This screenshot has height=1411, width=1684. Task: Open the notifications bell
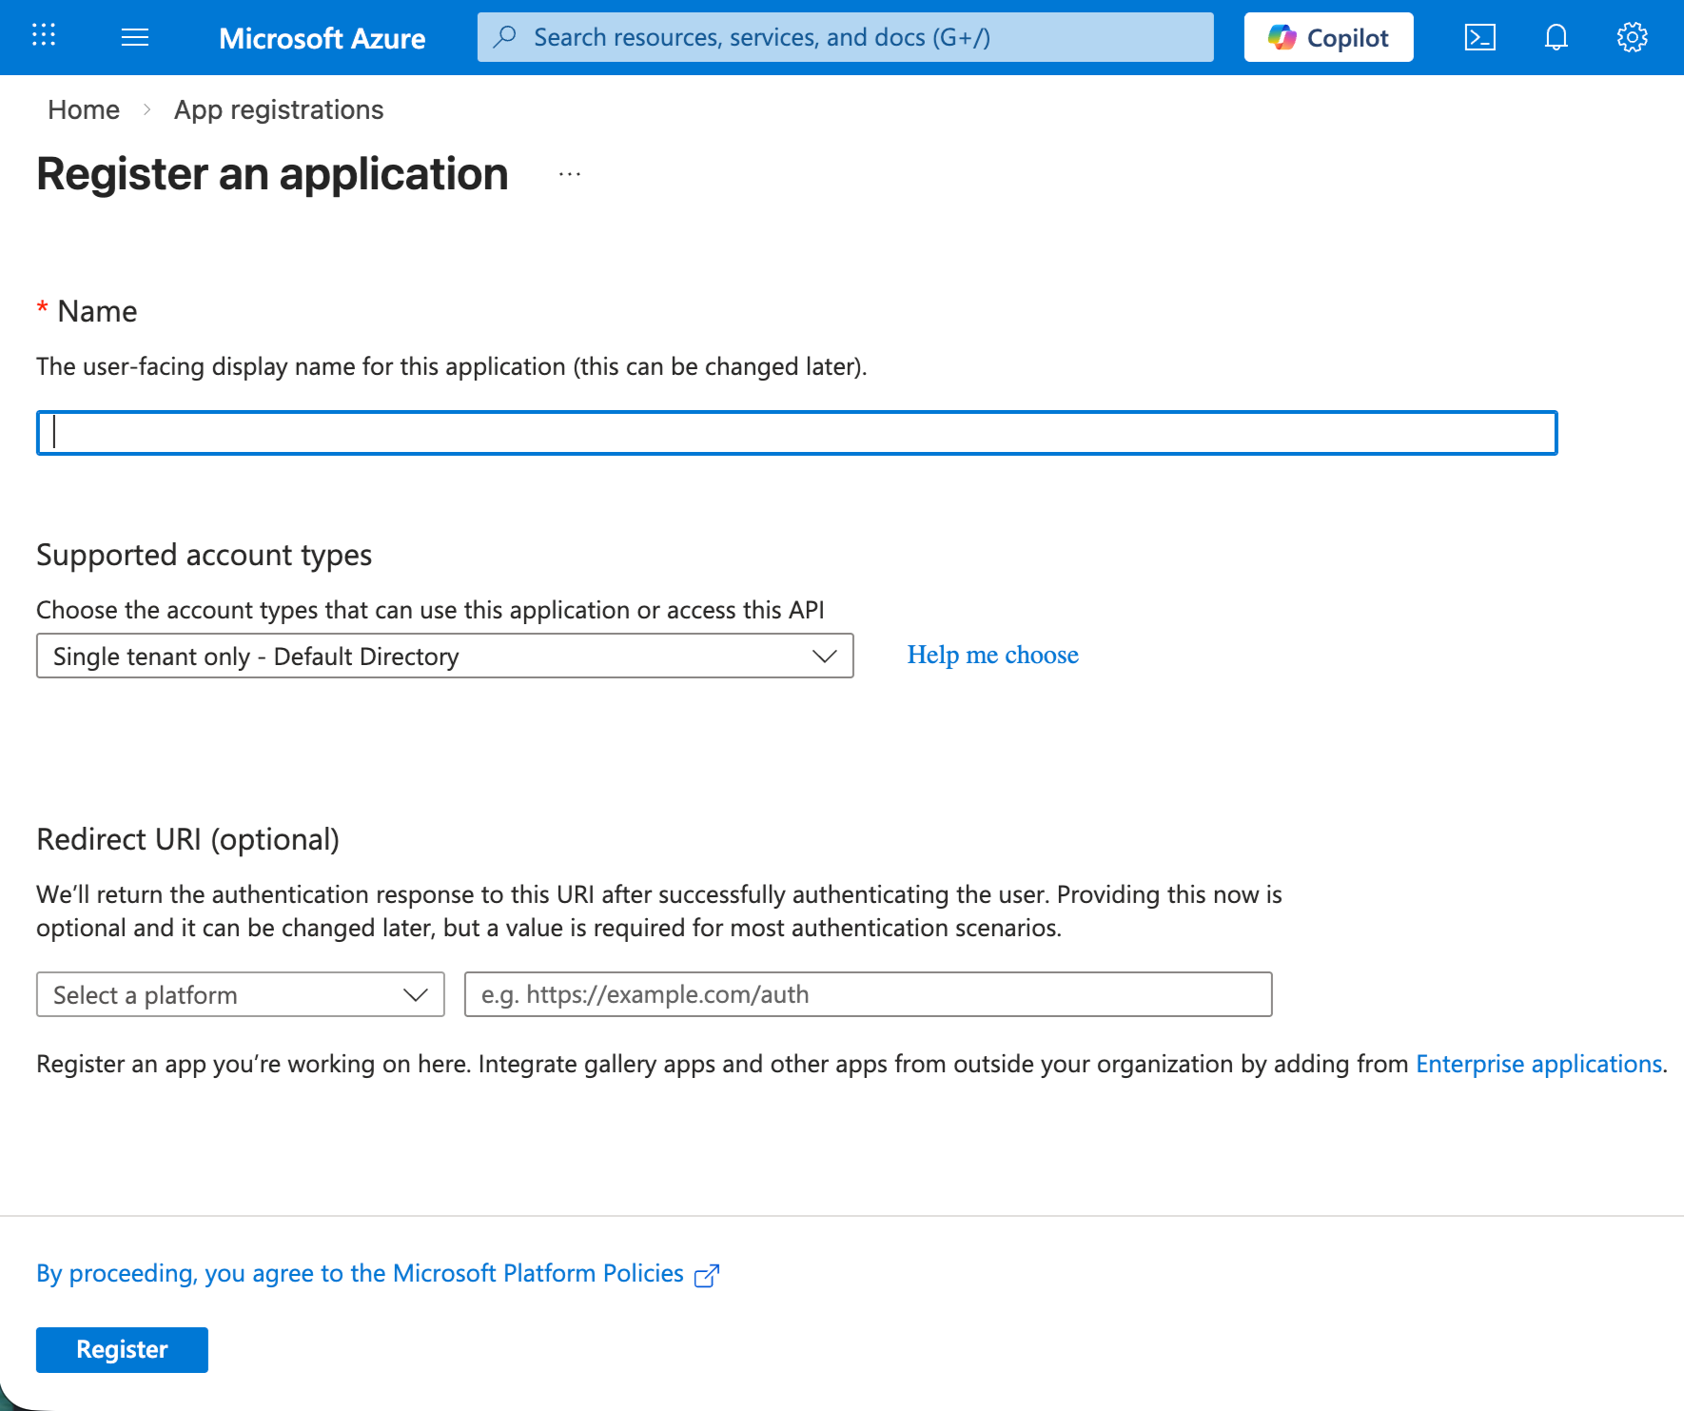coord(1557,37)
